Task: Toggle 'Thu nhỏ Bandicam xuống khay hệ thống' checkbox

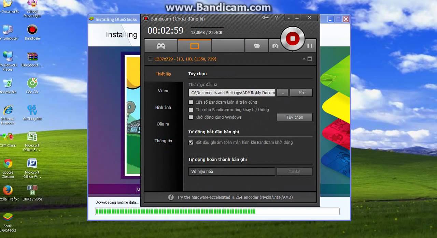Action: point(191,110)
